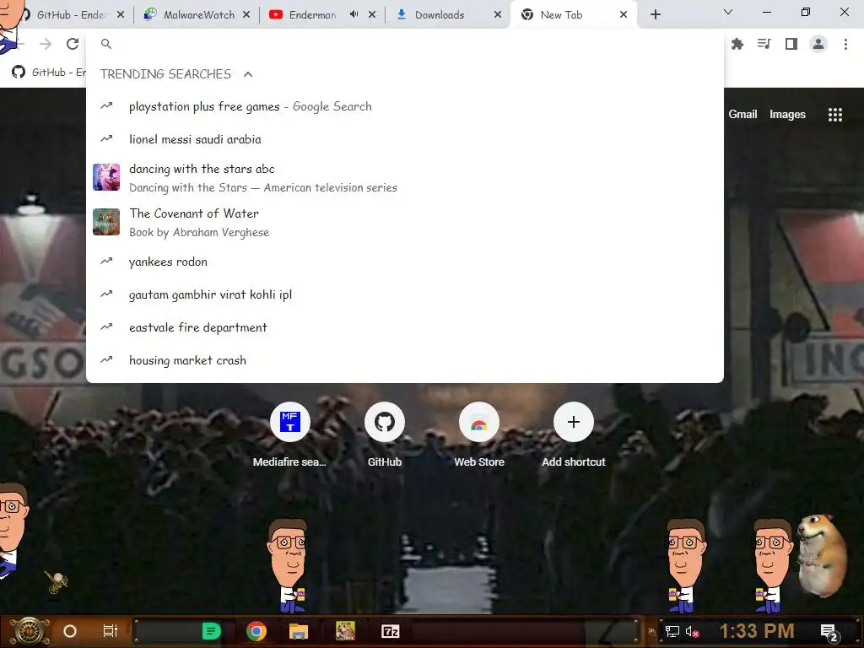Image resolution: width=864 pixels, height=648 pixels.
Task: Click the Dancing with the Stars thumbnail
Action: click(106, 177)
